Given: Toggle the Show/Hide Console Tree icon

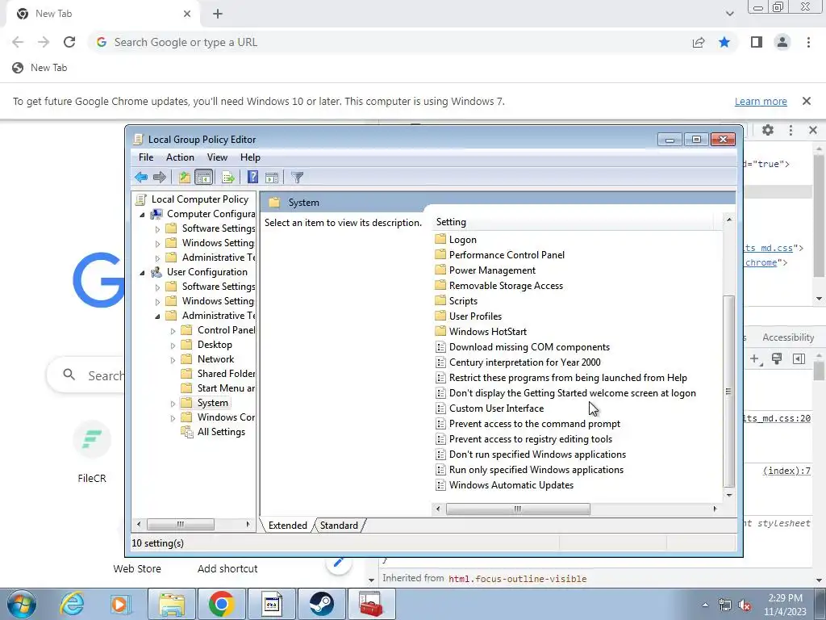Looking at the screenshot, I should point(203,177).
